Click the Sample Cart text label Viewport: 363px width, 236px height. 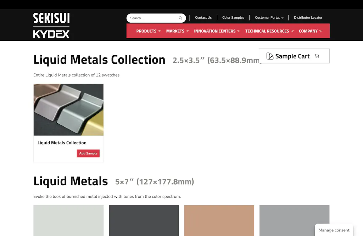292,56
